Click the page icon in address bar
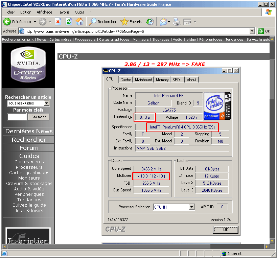 (x=21, y=31)
